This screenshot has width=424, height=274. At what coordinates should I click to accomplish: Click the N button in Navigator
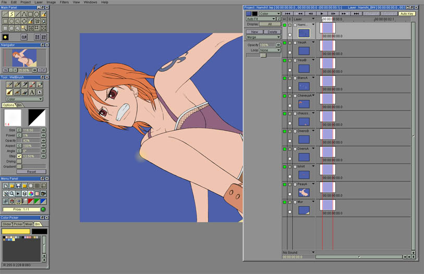5,70
